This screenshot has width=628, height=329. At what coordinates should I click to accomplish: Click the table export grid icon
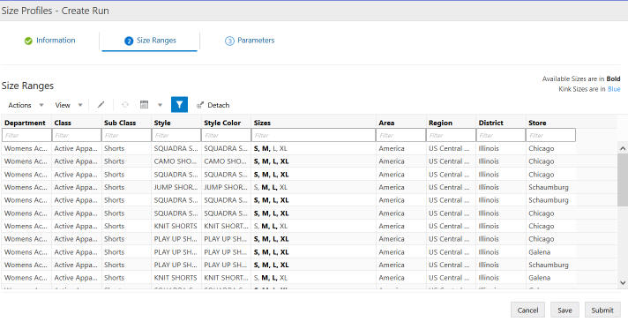coord(144,105)
